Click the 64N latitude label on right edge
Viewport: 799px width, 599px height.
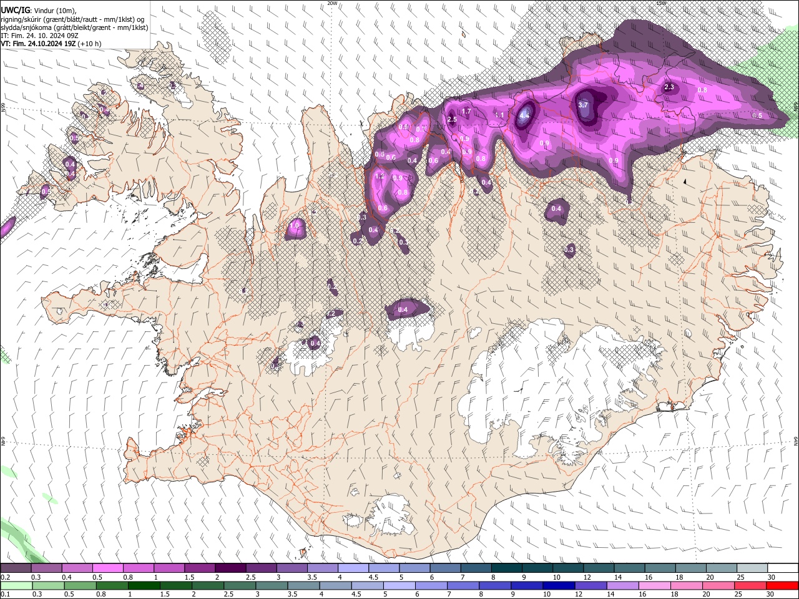(796, 441)
